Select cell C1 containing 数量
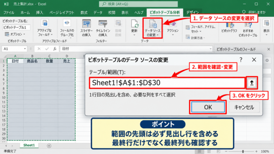 click(x=50, y=61)
